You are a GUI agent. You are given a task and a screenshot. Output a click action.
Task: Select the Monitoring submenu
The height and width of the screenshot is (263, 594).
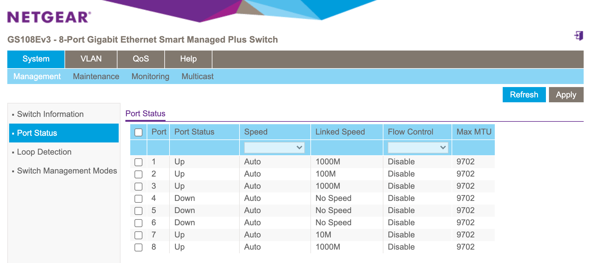coord(150,76)
